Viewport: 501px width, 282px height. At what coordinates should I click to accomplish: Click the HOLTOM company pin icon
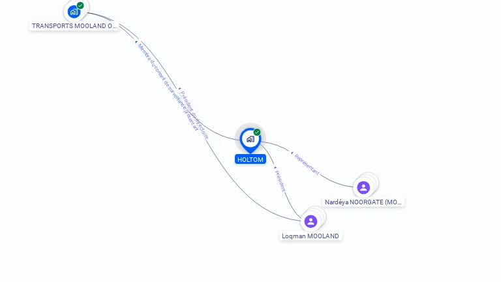(x=250, y=140)
